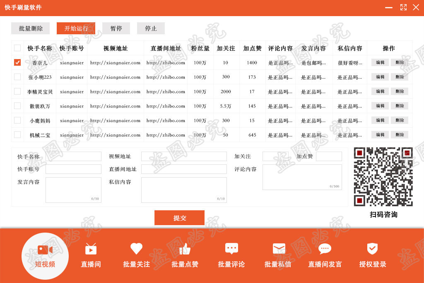Minimize the 快手刷量软件 window

(x=389, y=7)
